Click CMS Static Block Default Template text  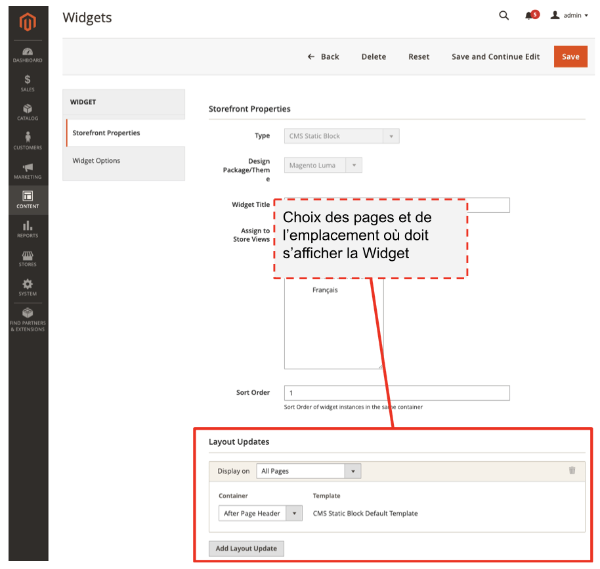[365, 513]
